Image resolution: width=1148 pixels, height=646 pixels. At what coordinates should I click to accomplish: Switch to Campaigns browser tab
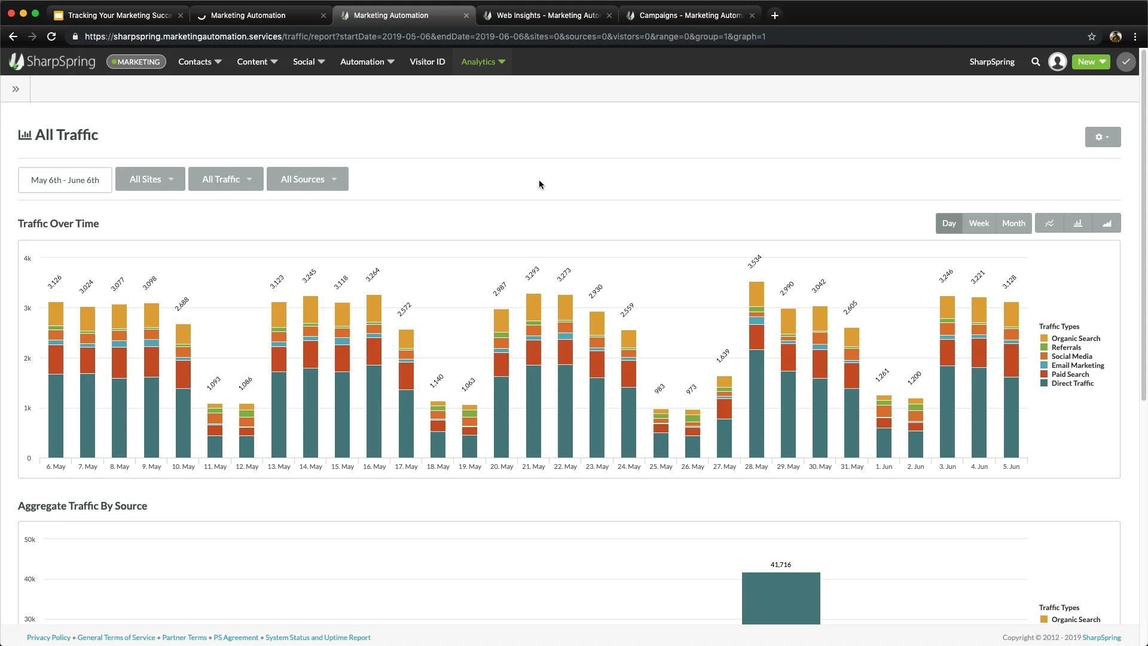point(690,16)
